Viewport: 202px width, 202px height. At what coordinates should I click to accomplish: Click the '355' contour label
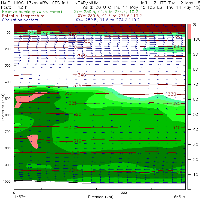(x=86, y=41)
